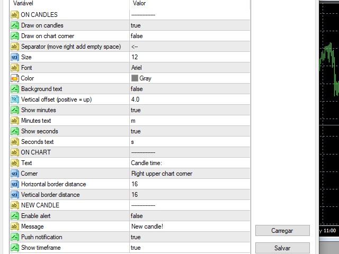Toggle the Draw on chart corner value false
The image size is (339, 254).
190,36
